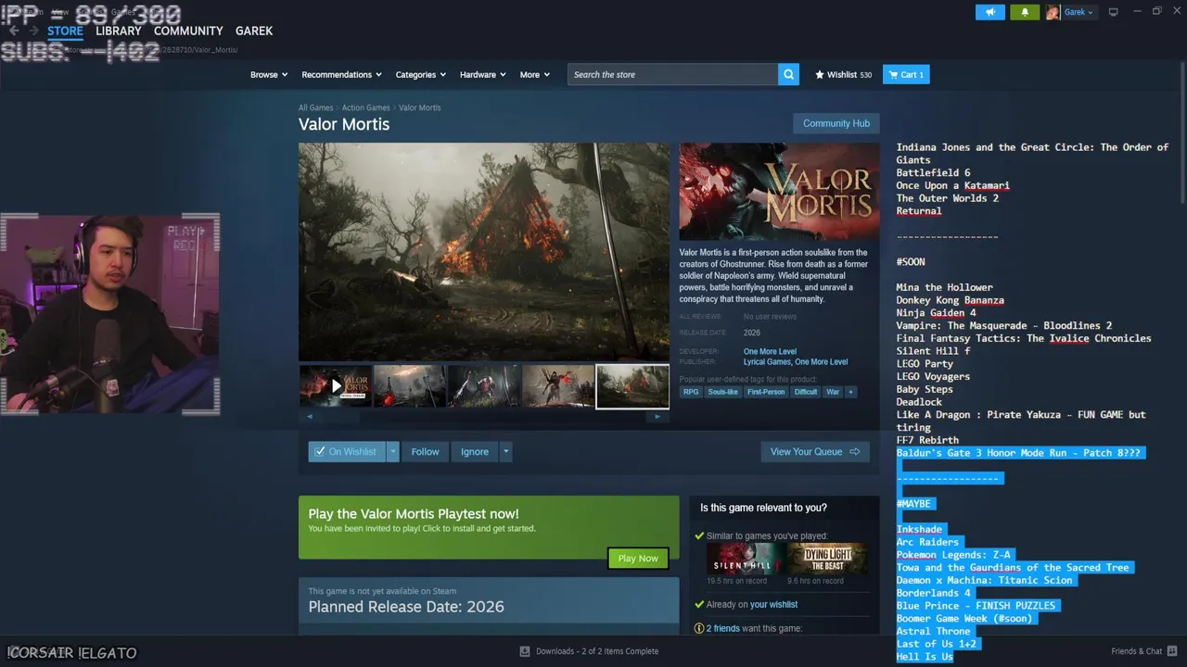Open the One More Level developer link
Image resolution: width=1187 pixels, height=667 pixels.
(770, 351)
